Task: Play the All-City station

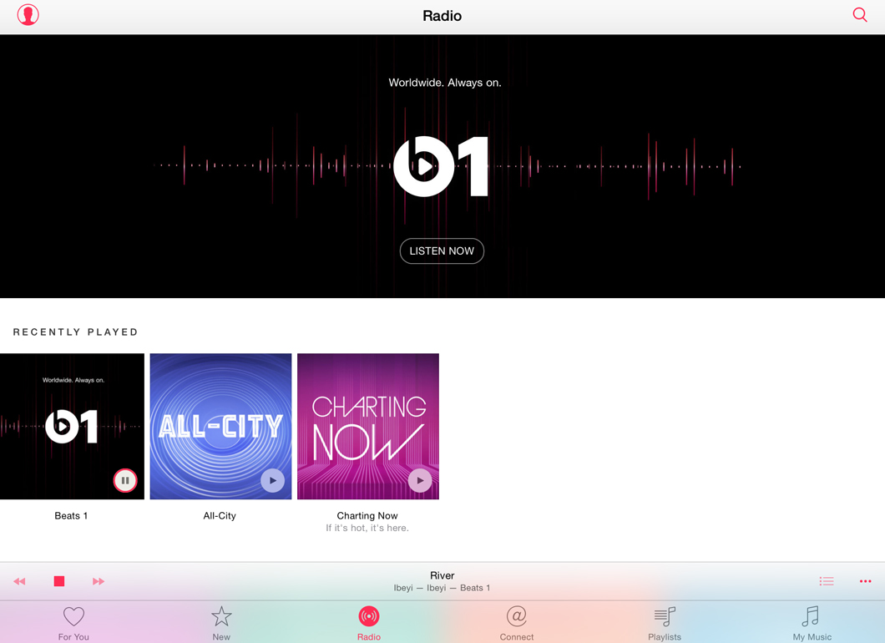Action: [x=272, y=480]
